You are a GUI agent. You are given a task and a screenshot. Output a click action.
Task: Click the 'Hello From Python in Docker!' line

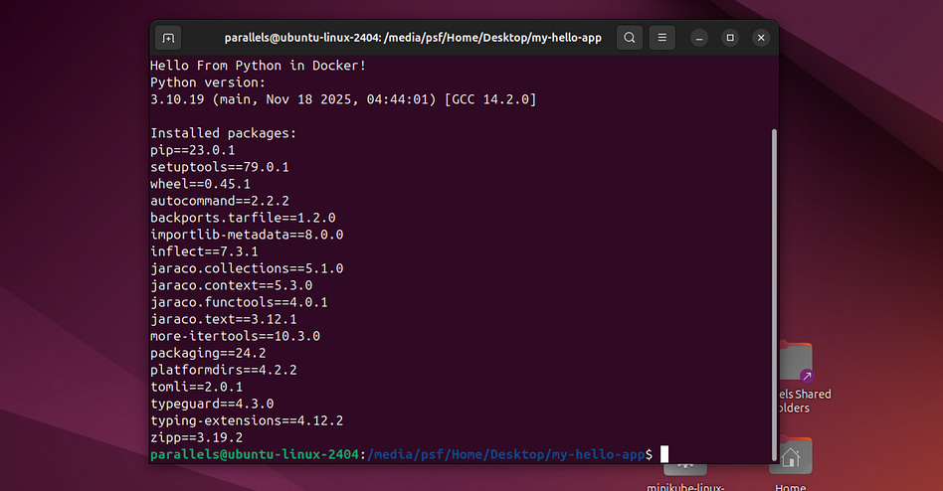[x=258, y=66]
